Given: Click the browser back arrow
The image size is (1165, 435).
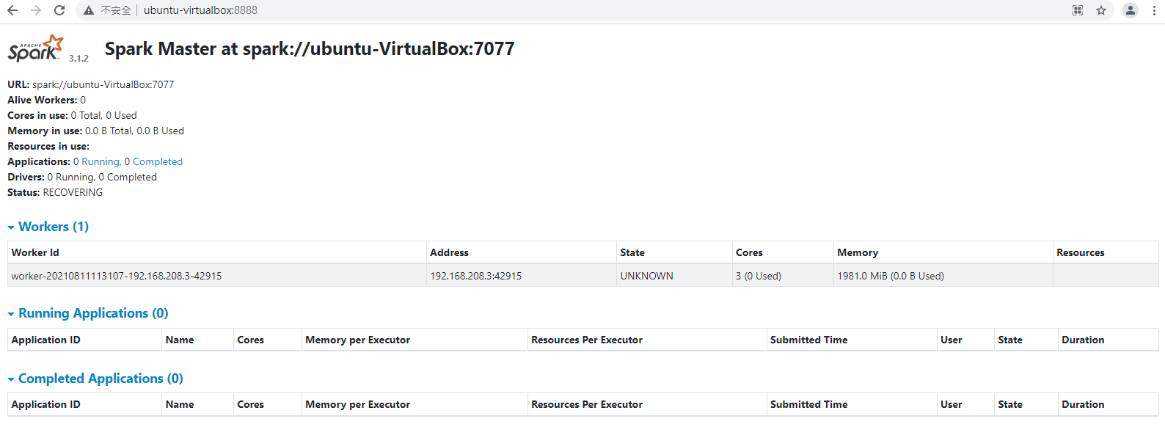Looking at the screenshot, I should (12, 10).
